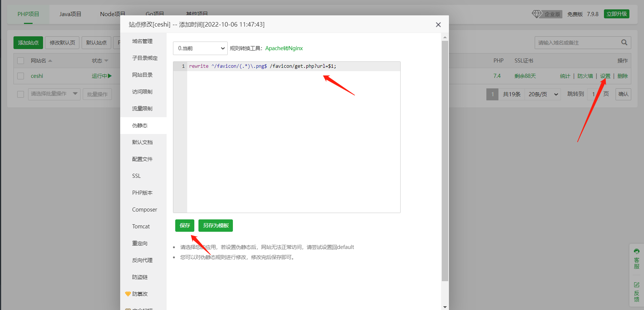Click the running status play icon
The height and width of the screenshot is (310, 644).
[x=110, y=76]
